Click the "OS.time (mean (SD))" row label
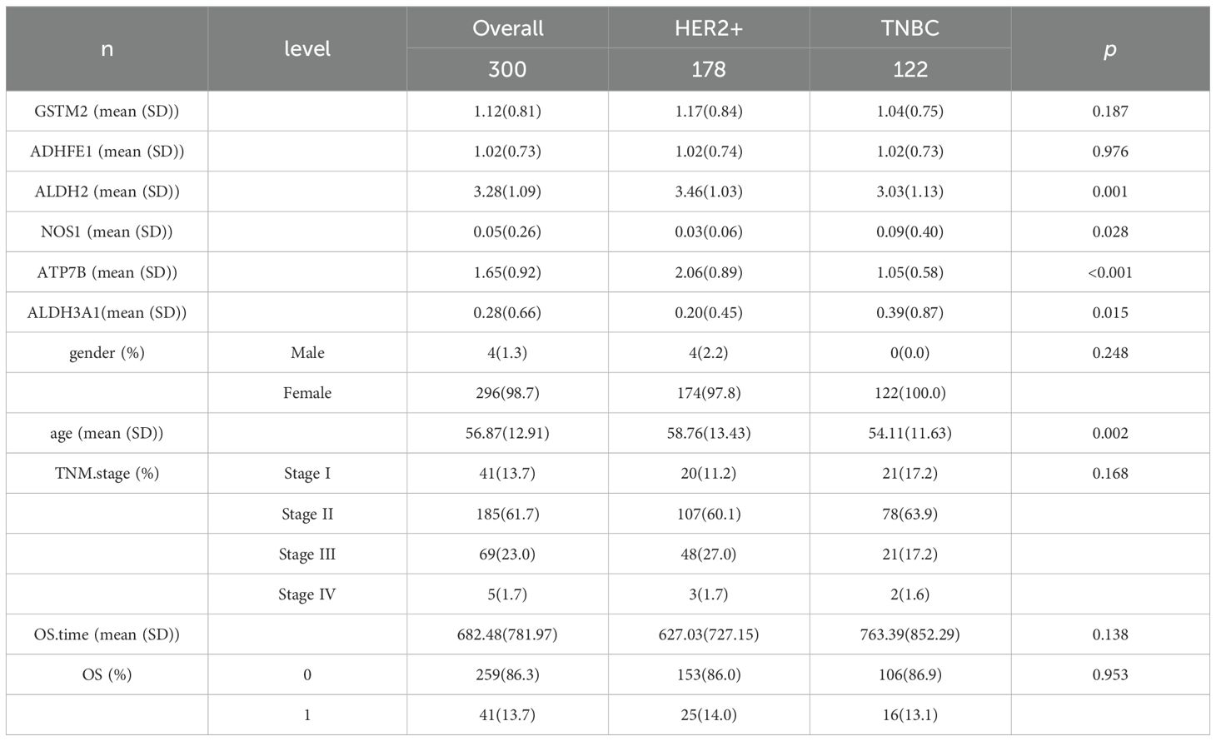The height and width of the screenshot is (741, 1216). (x=107, y=634)
